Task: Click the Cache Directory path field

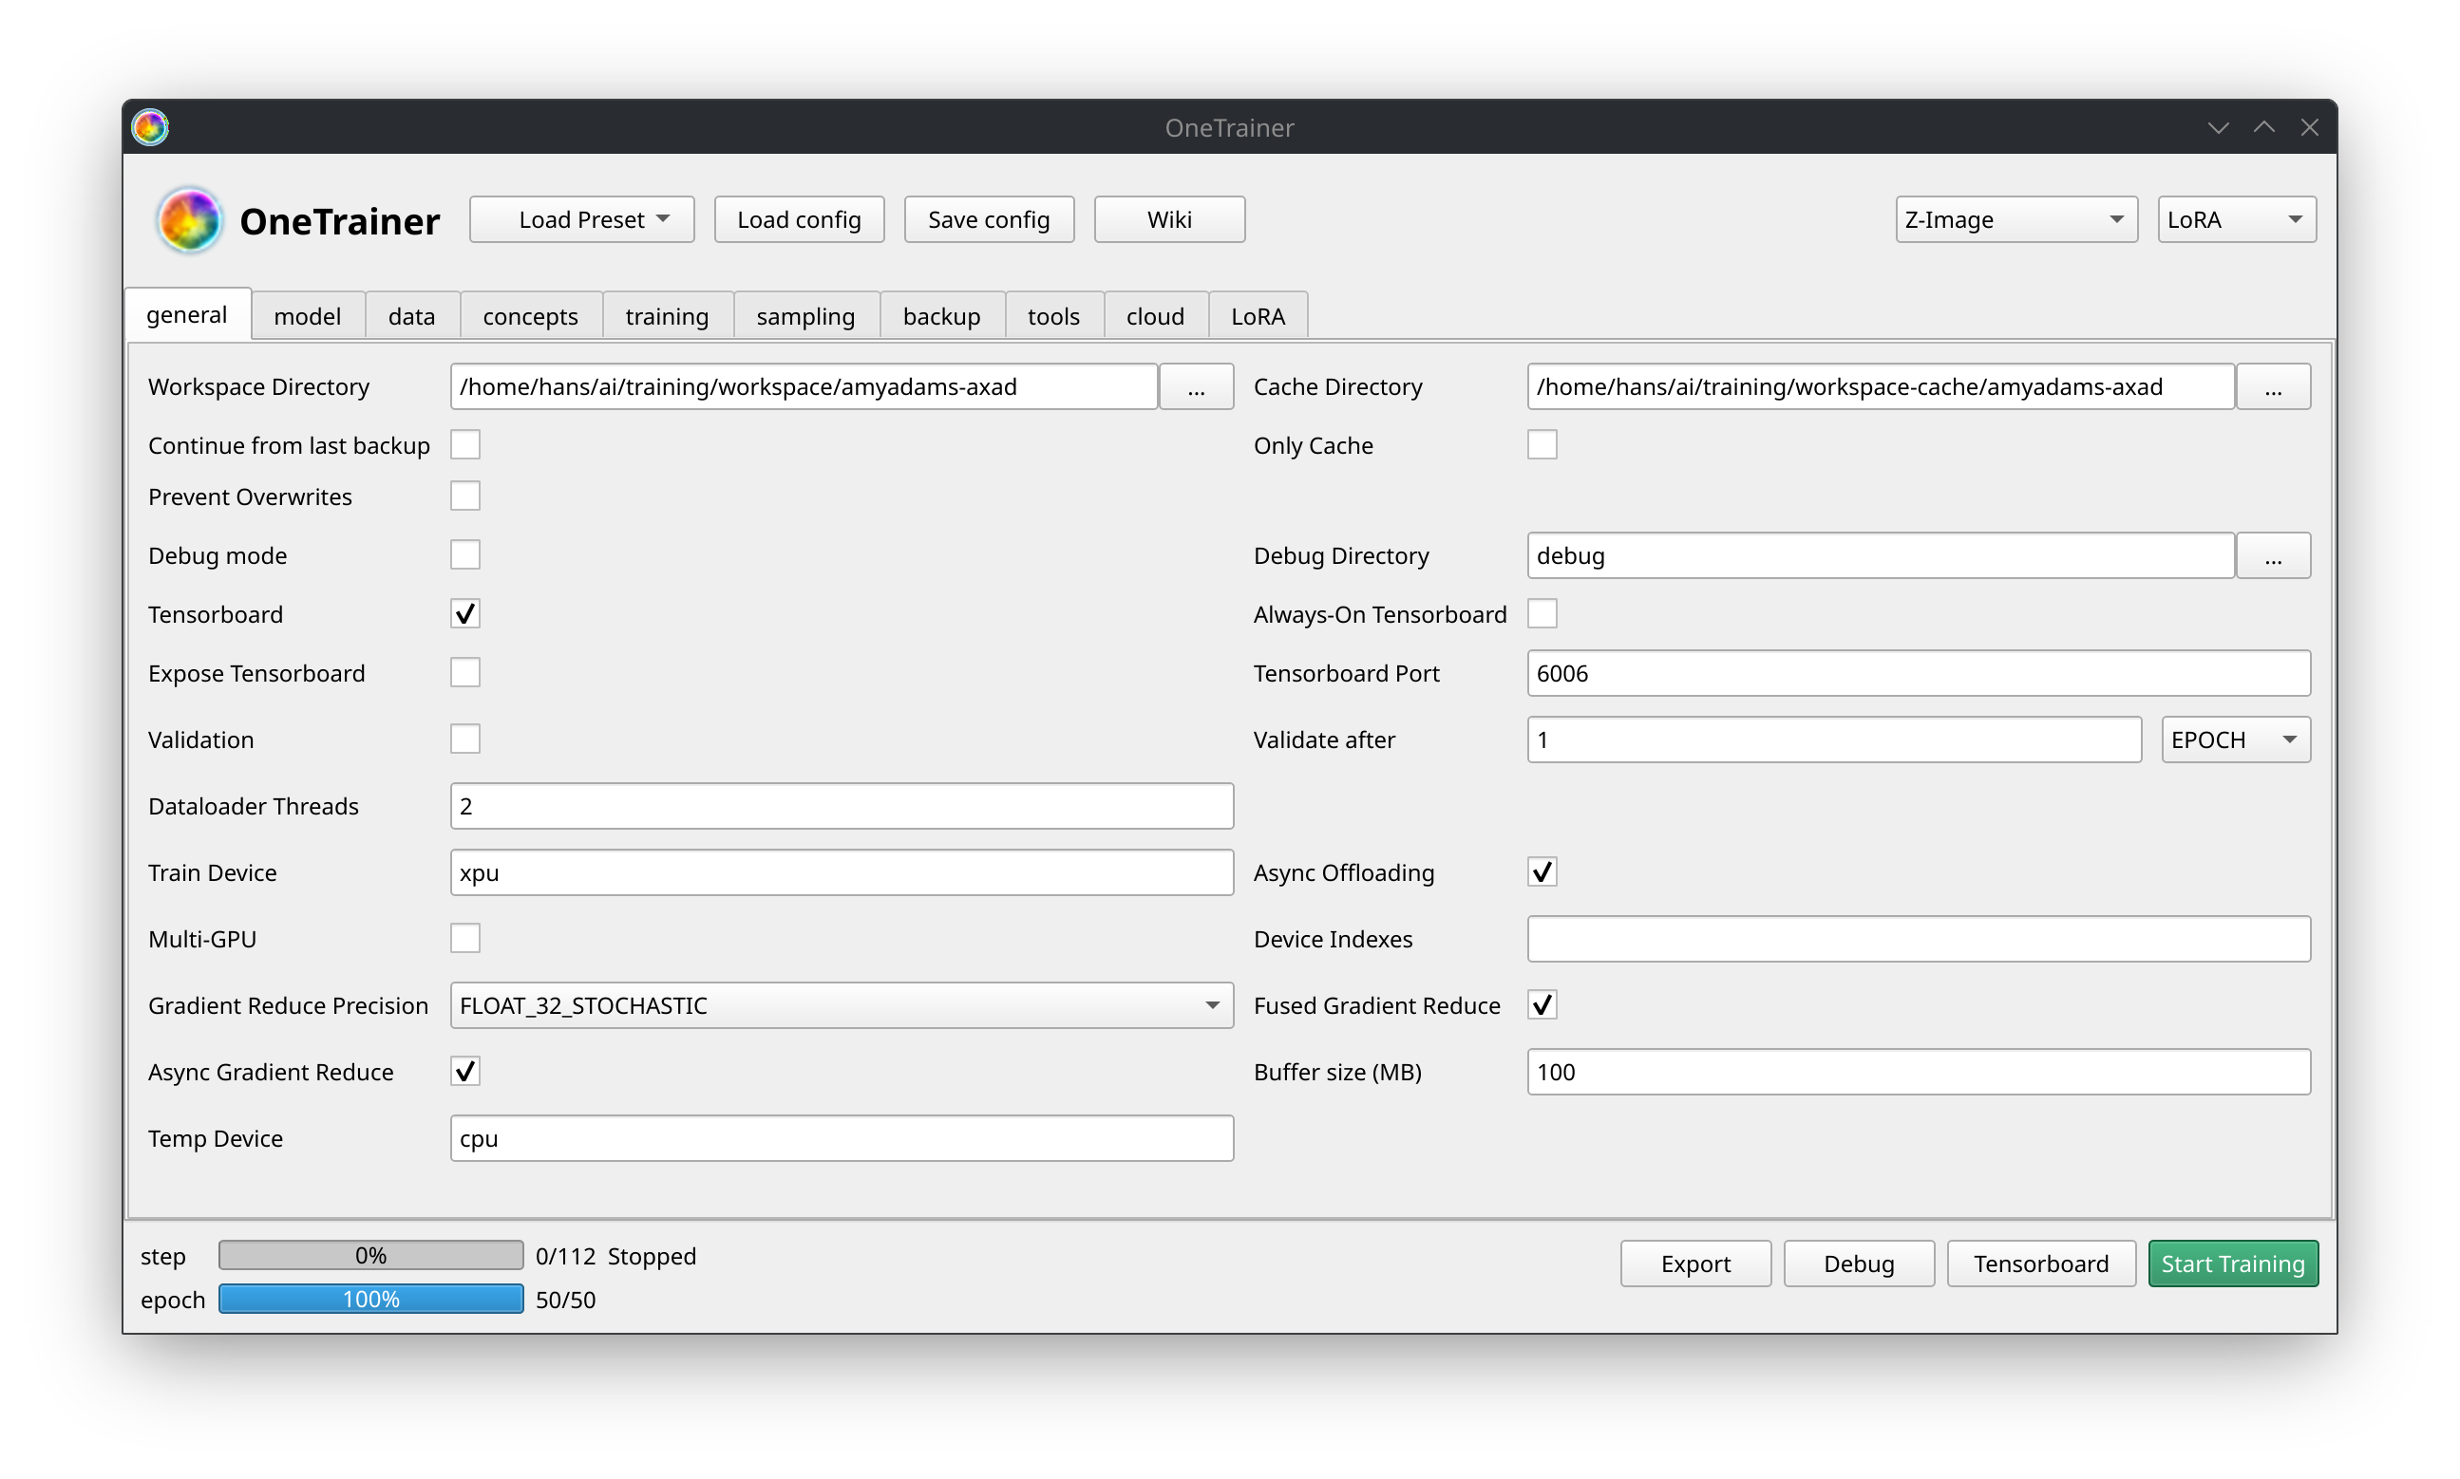Action: click(1880, 386)
